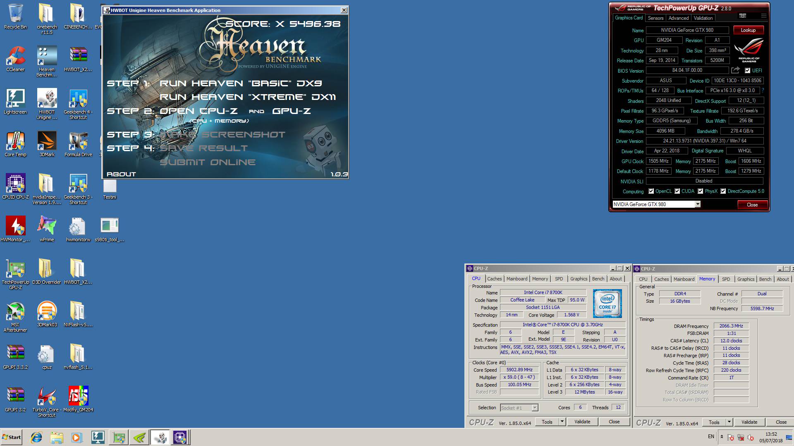
Task: Open SPD tab in right CPU-Z window
Action: click(x=726, y=279)
